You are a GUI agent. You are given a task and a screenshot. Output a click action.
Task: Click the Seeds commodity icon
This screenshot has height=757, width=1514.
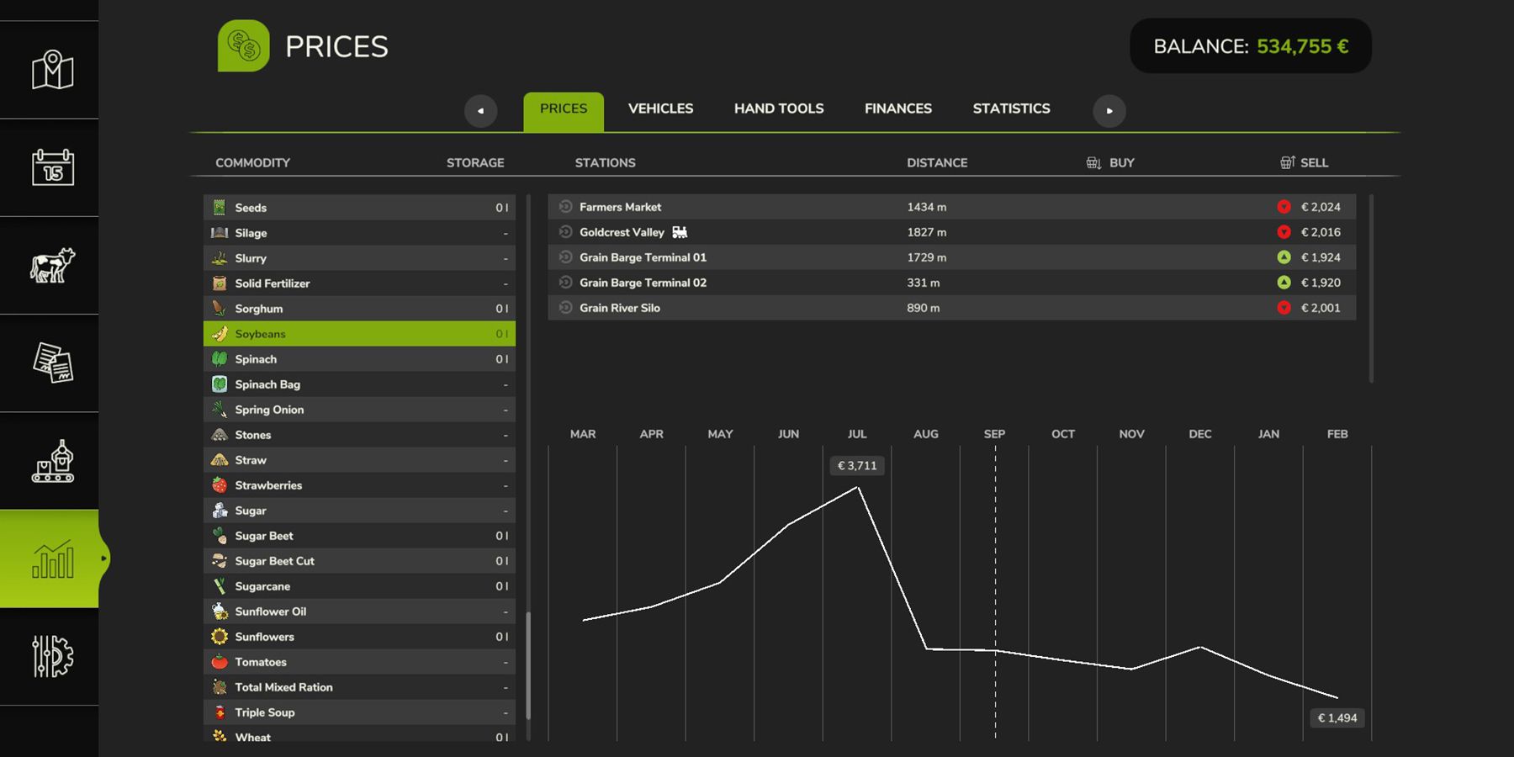pyautogui.click(x=220, y=208)
